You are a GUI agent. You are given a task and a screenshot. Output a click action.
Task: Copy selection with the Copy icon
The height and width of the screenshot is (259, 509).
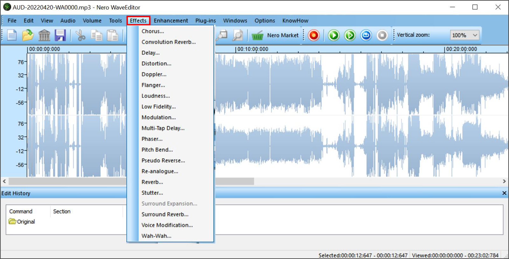point(96,35)
